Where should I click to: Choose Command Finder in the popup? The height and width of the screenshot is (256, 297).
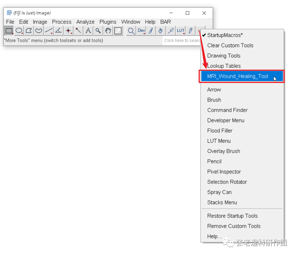[x=242, y=110]
